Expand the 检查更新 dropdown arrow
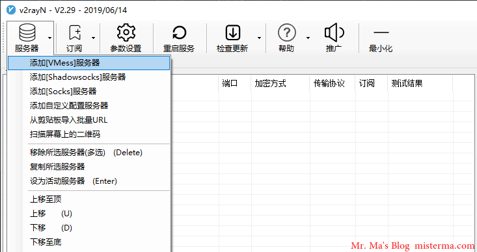 coord(259,38)
